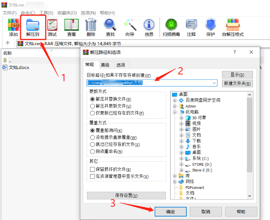
Task: Select 解压并替换文件 radio option
Action: point(93,99)
